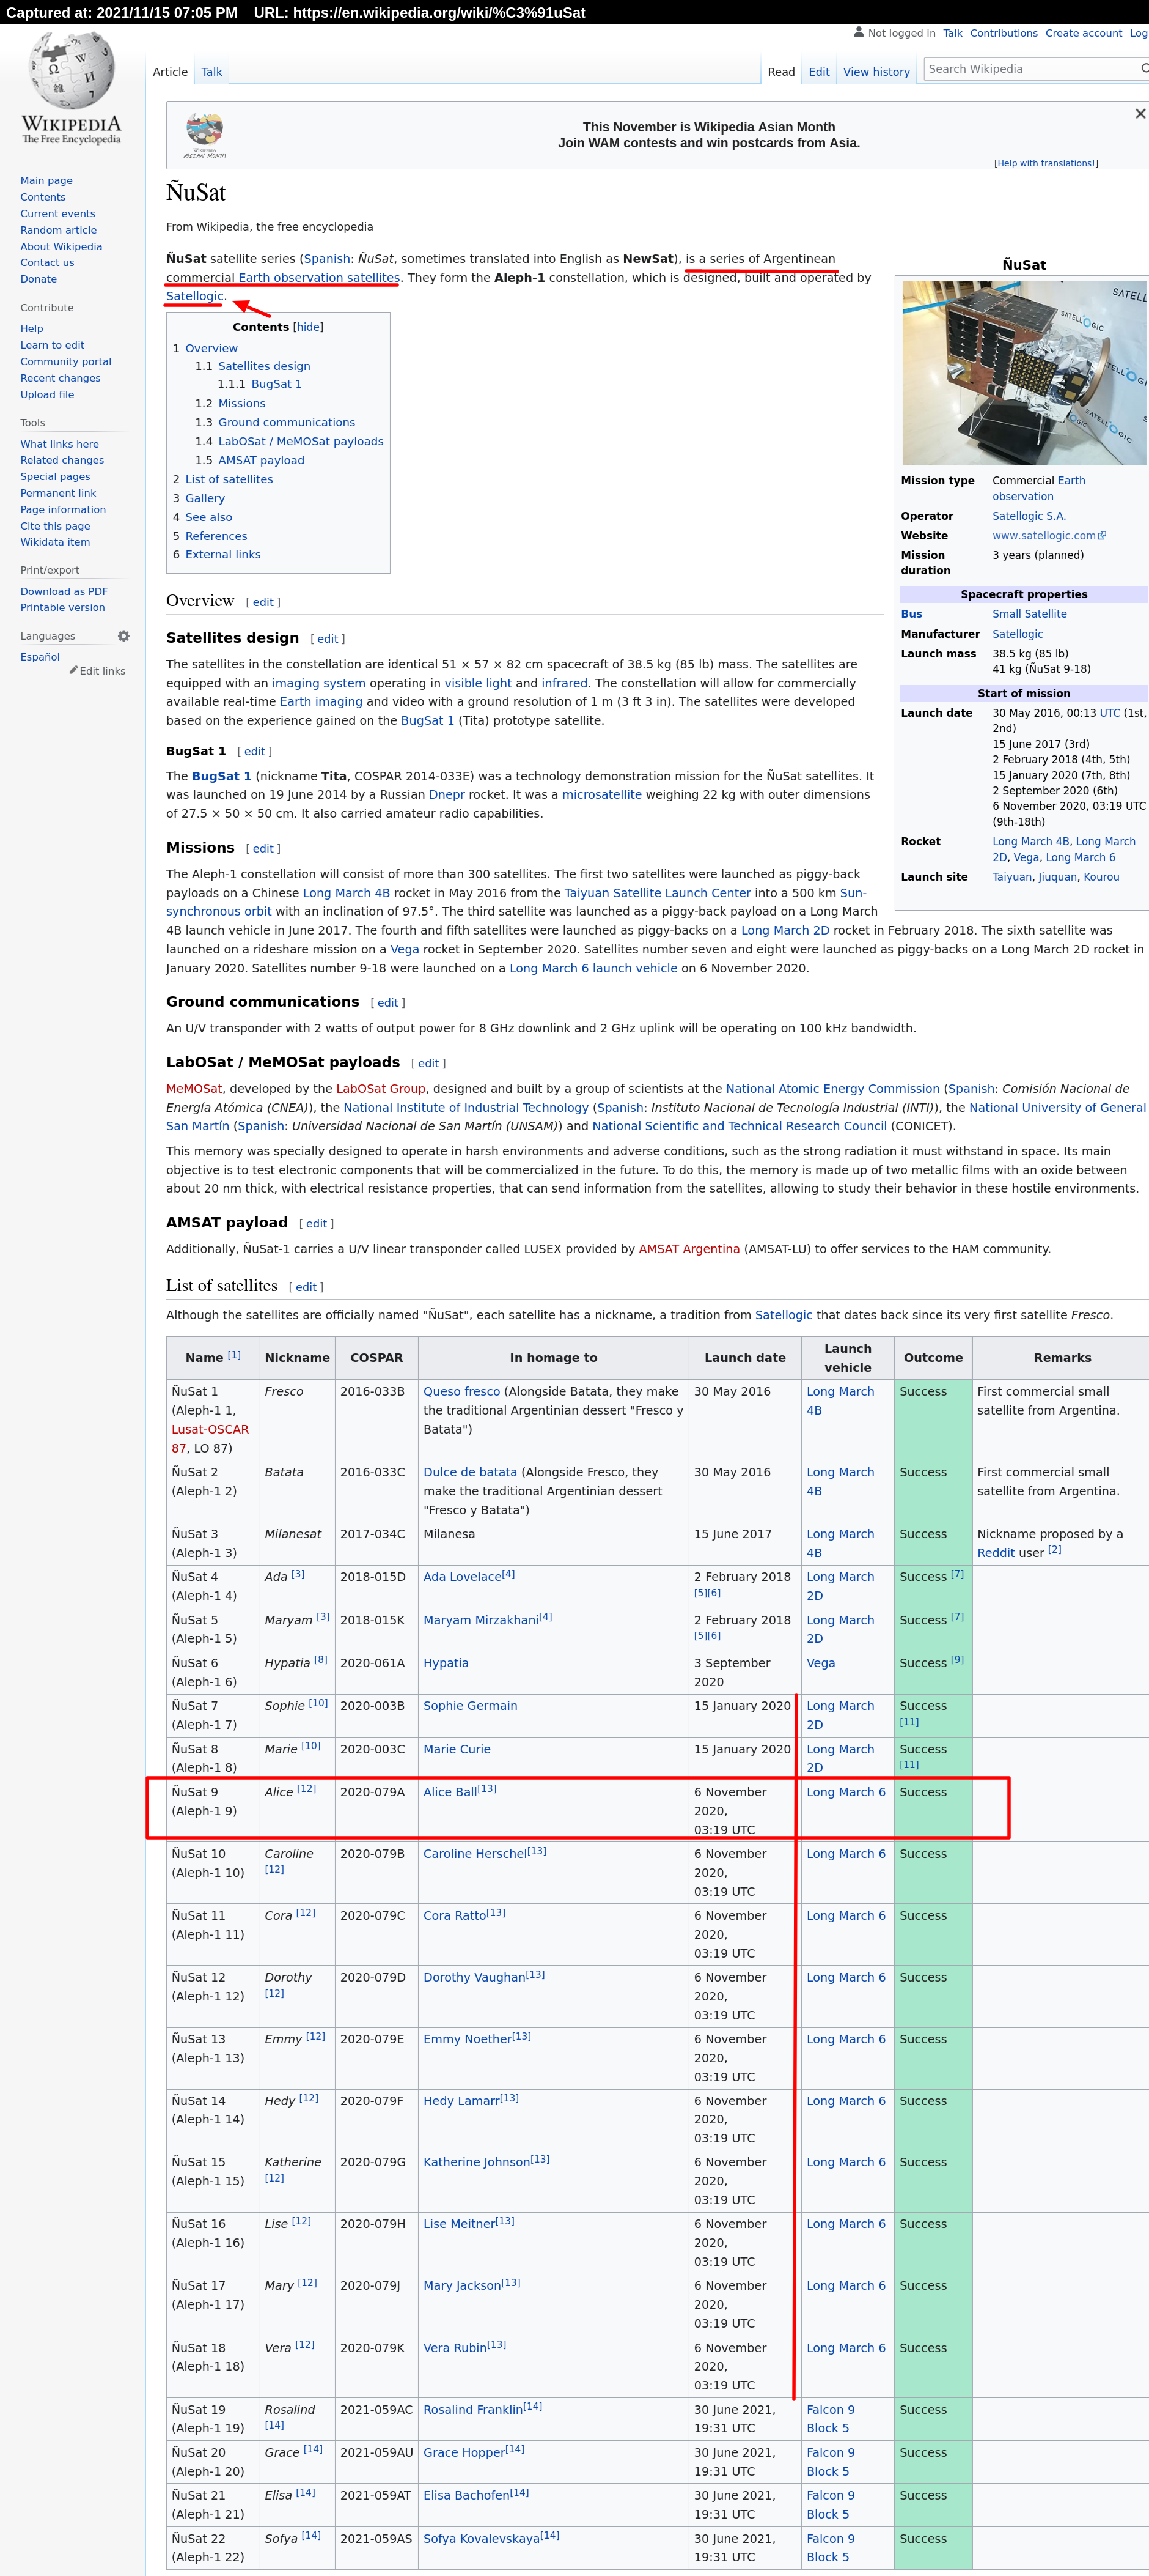
Task: Open Random article in the sidebar
Action: (58, 230)
